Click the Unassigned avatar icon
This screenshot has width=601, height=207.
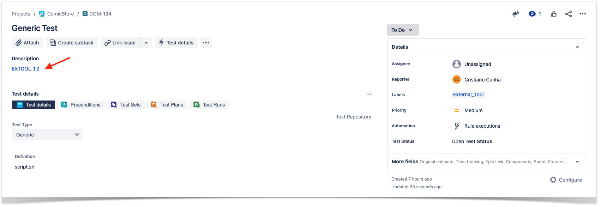tap(457, 64)
